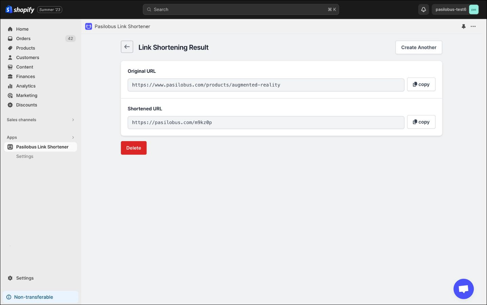Viewport: 487px width, 305px height.
Task: Expand the Apps section chevron
Action: pos(73,138)
